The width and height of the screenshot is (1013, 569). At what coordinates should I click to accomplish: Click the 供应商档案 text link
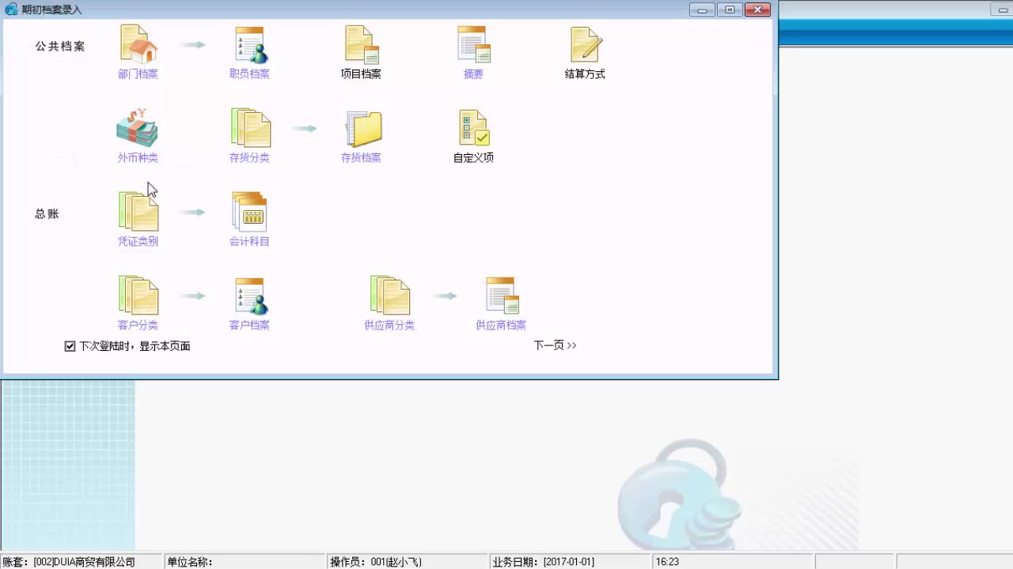tap(501, 326)
